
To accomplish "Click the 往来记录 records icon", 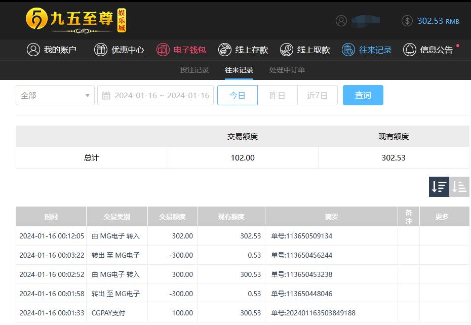I will point(348,50).
